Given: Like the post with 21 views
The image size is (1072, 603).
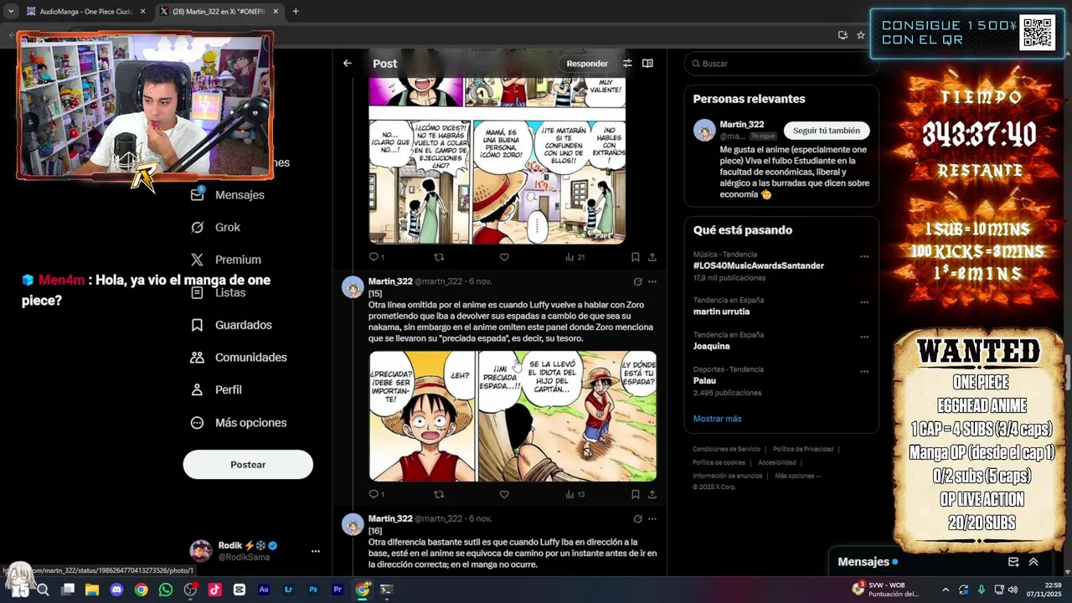Looking at the screenshot, I should (x=504, y=257).
